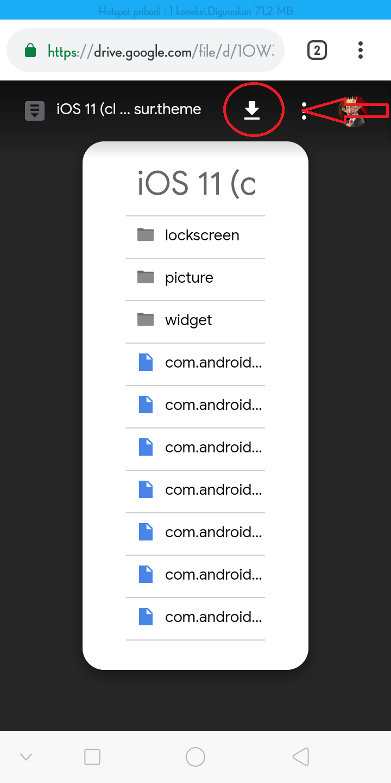Screen dimensions: 391x783
Task: Open recent apps with square button
Action: click(92, 757)
